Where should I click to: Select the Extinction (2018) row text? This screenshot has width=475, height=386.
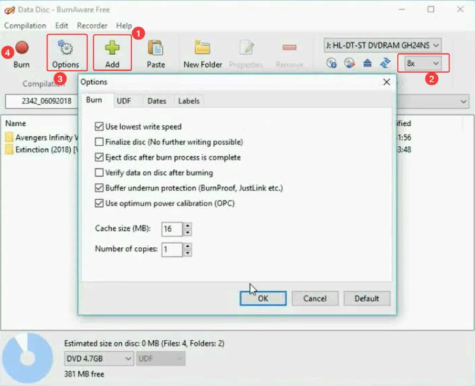point(47,149)
